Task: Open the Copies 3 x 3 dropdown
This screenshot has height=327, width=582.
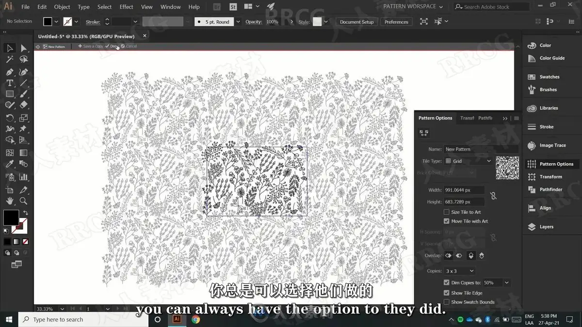Action: (x=459, y=271)
